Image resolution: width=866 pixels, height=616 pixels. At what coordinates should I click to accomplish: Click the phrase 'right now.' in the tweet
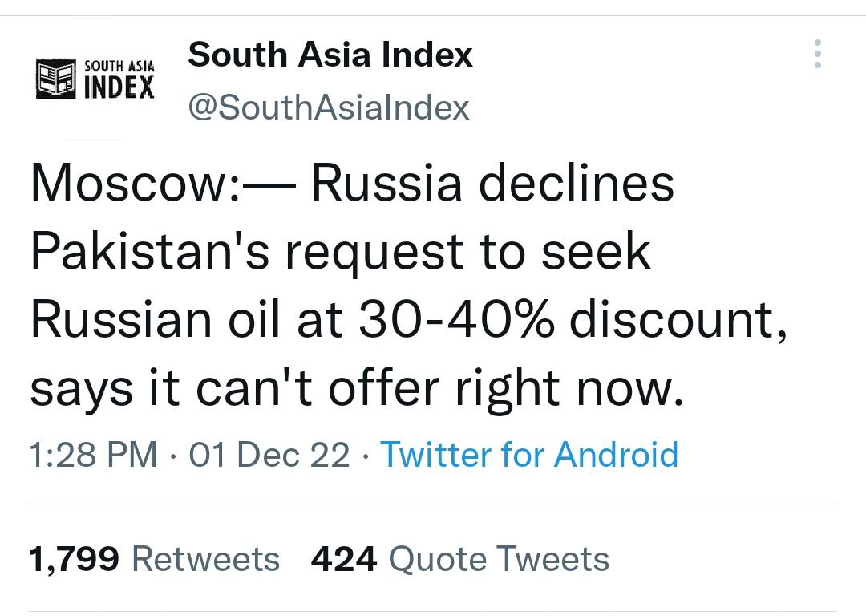(569, 389)
